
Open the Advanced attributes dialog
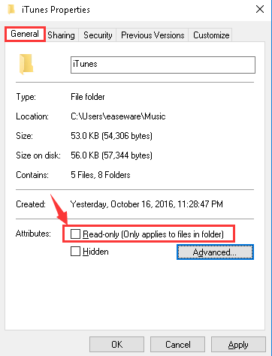215,252
